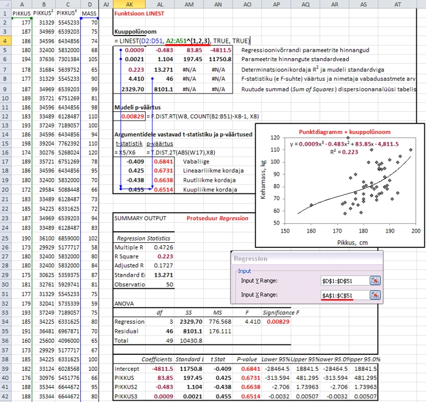Select the 'Funktsioon LINEST' title cell
The height and width of the screenshot is (402, 426).
[x=139, y=13]
